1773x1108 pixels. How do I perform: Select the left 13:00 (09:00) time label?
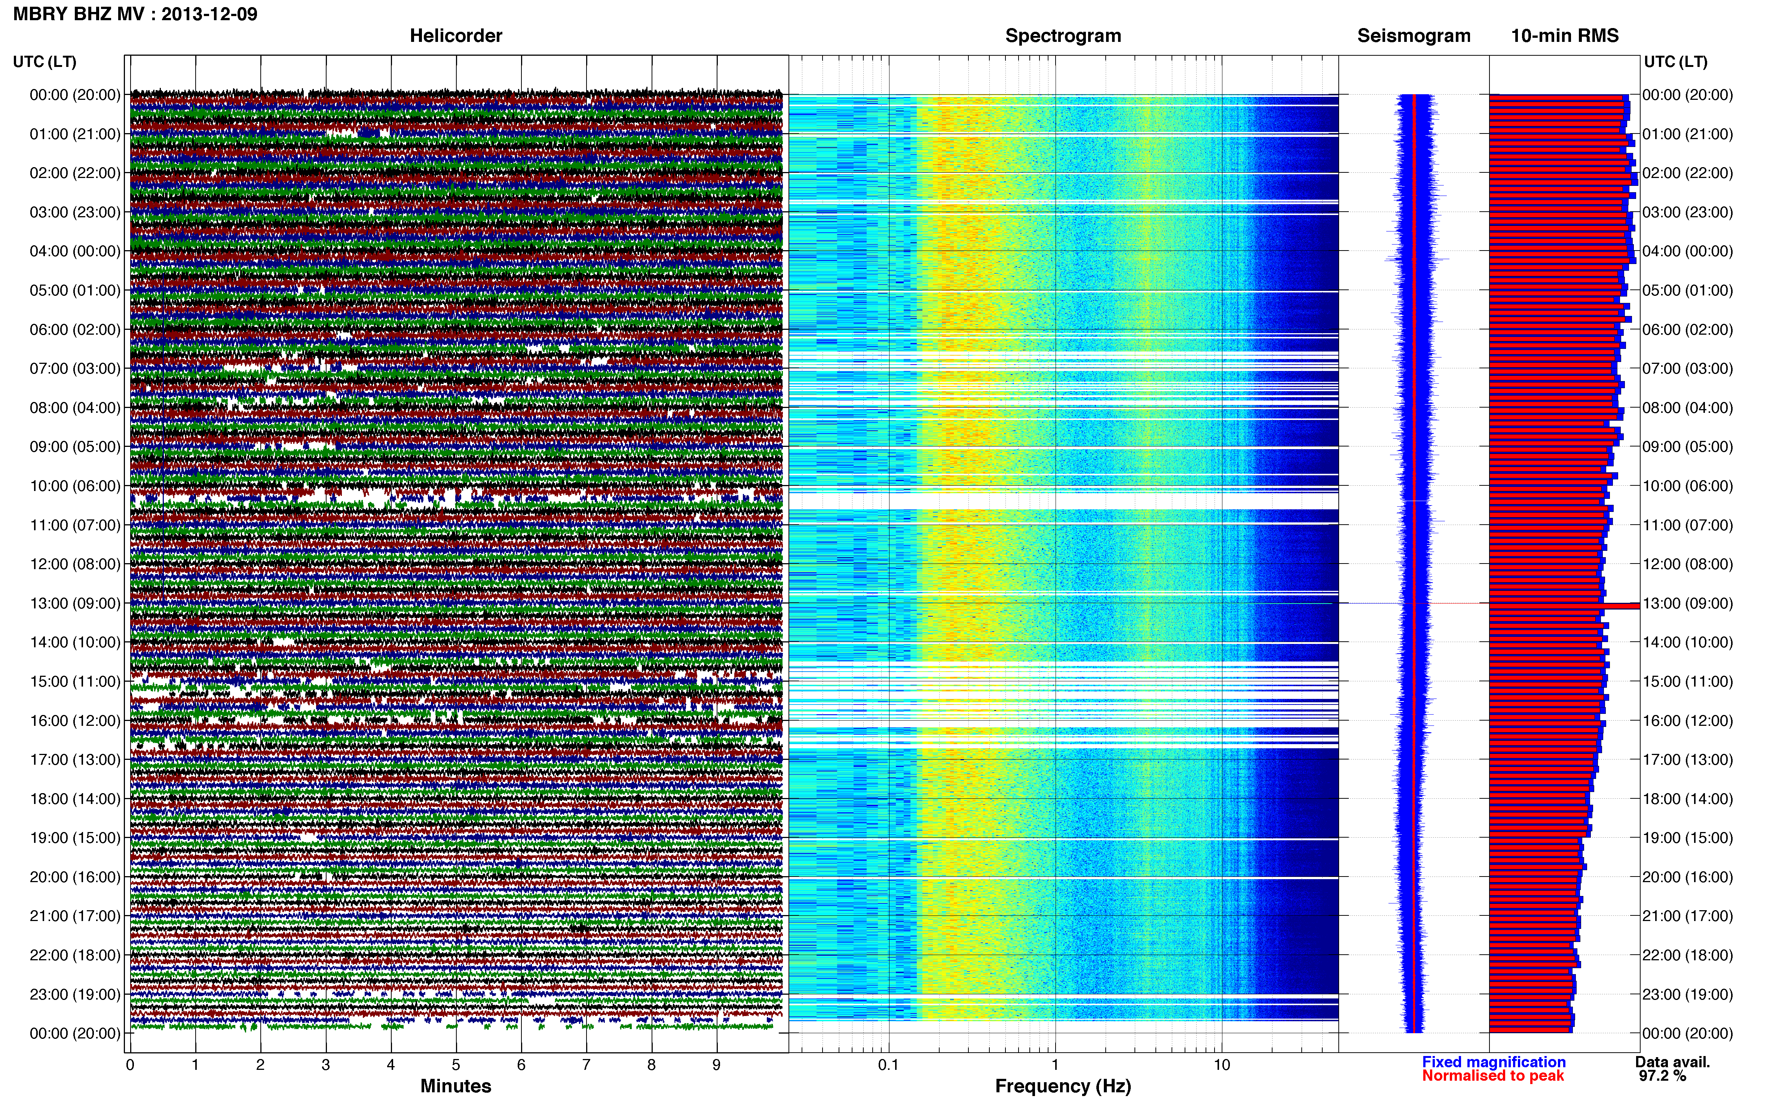click(x=75, y=603)
